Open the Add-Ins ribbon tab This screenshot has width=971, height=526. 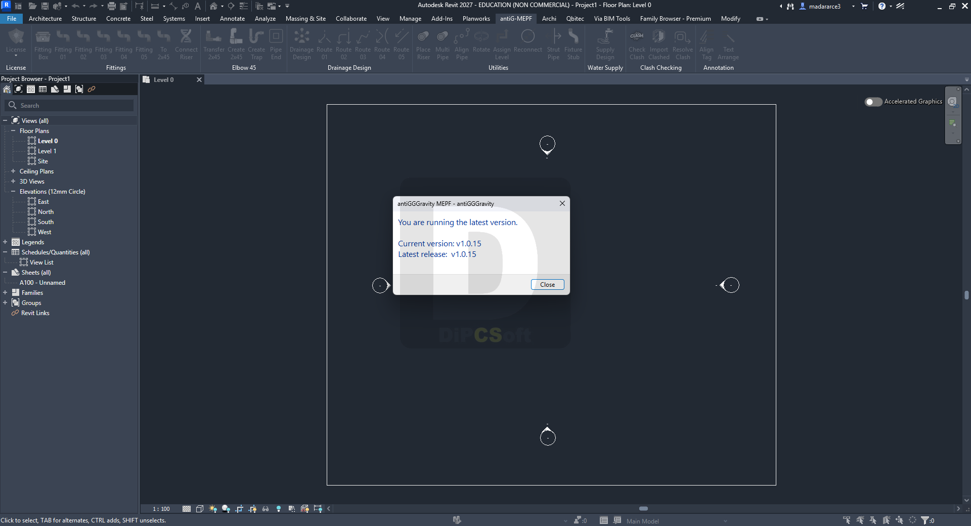click(442, 19)
